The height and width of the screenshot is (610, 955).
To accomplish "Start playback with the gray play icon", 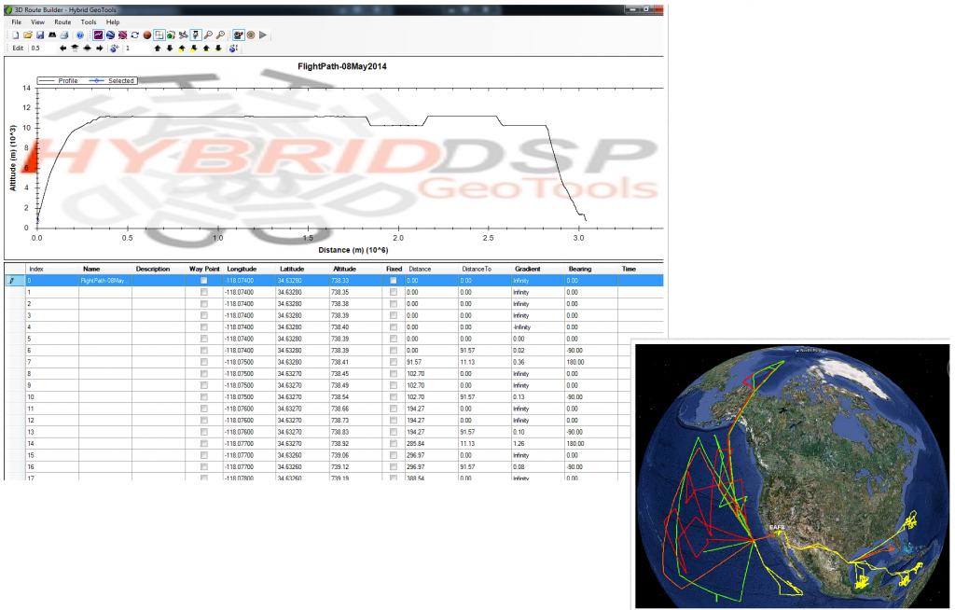I will 263,35.
